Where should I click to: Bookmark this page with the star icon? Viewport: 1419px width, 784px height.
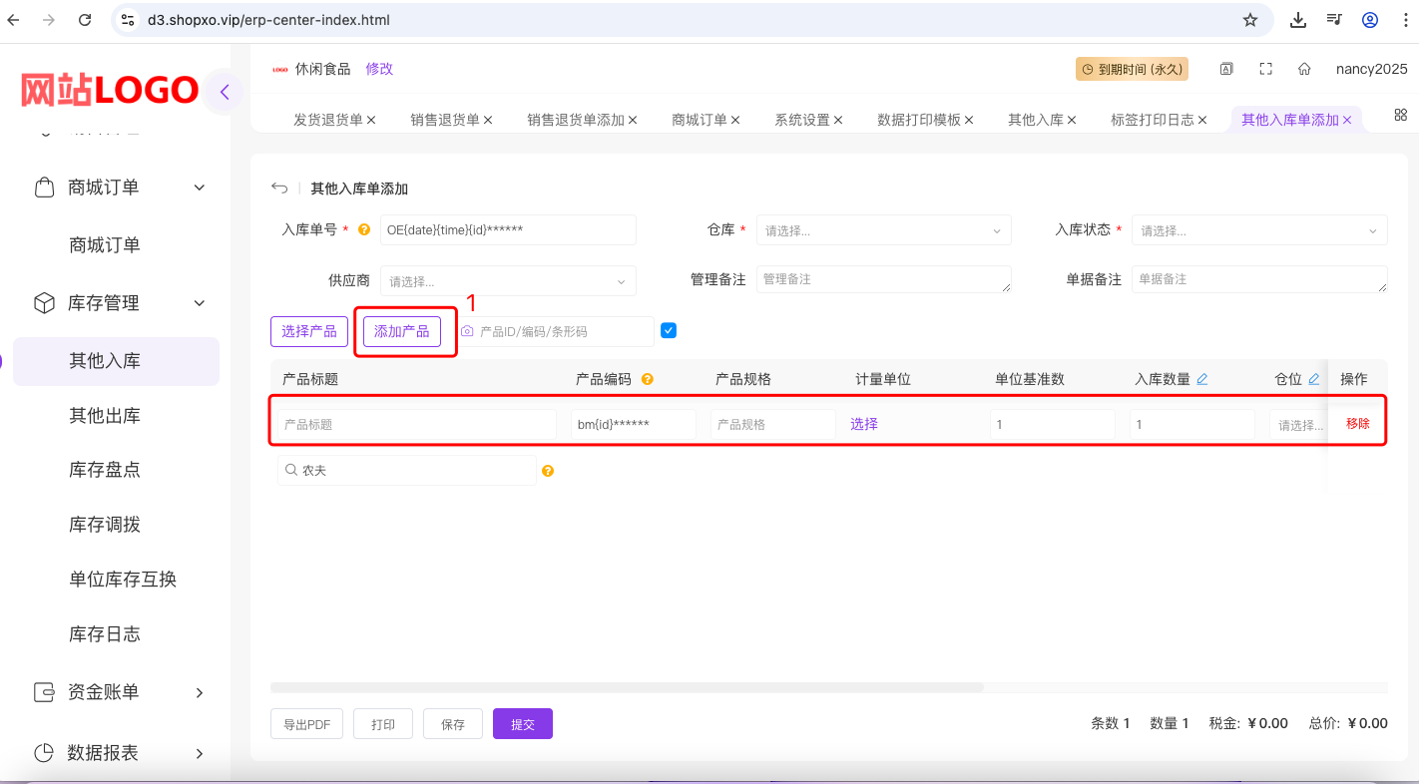1249,20
